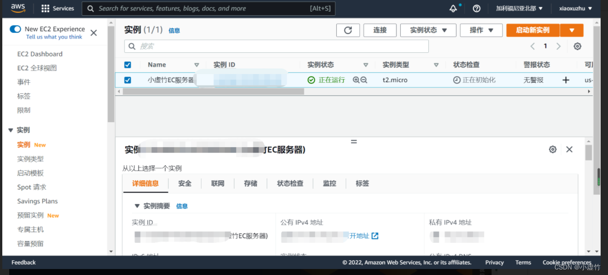
Task: Click the Feedback footer link
Action: (x=23, y=263)
